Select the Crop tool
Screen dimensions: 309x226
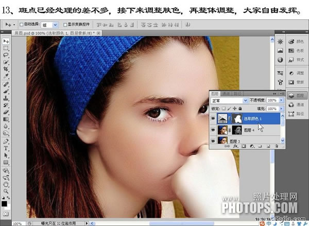6,69
